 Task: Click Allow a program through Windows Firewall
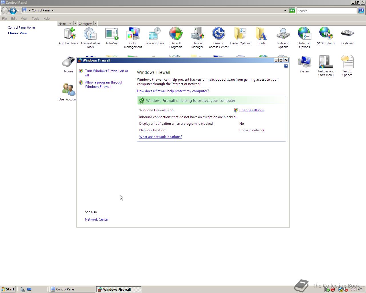[104, 84]
